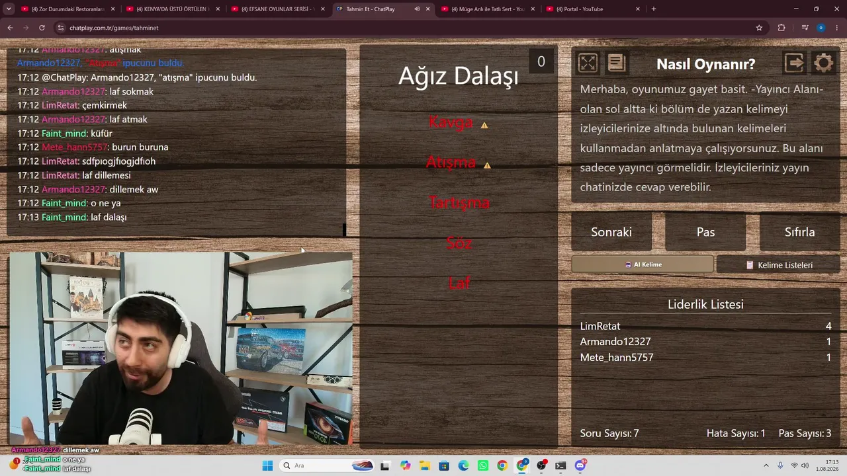
Task: Click the Sıfırla button
Action: click(x=799, y=232)
